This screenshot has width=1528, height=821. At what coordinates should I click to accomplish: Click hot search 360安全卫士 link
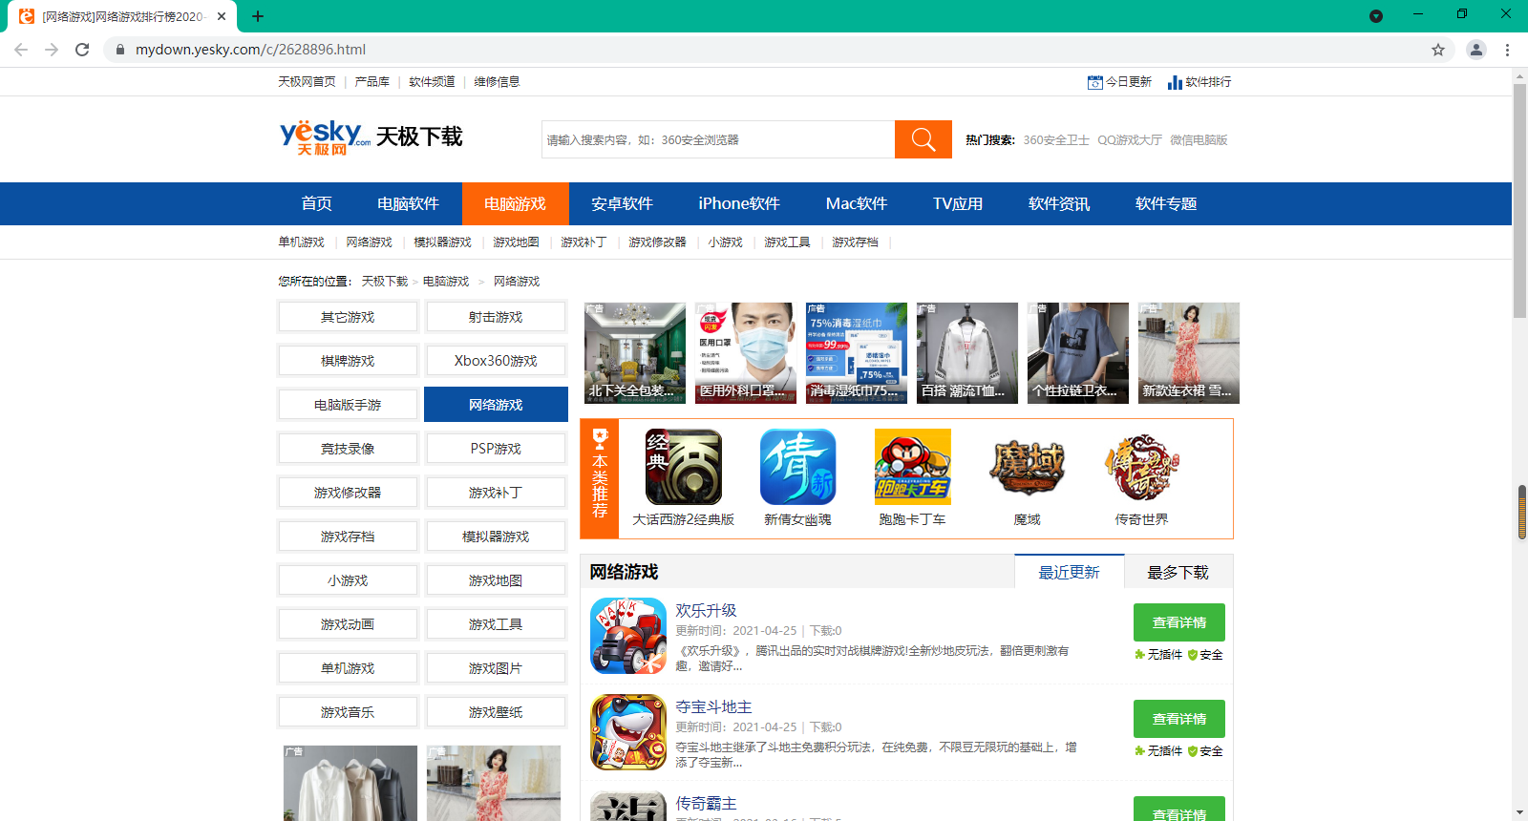(x=1056, y=140)
